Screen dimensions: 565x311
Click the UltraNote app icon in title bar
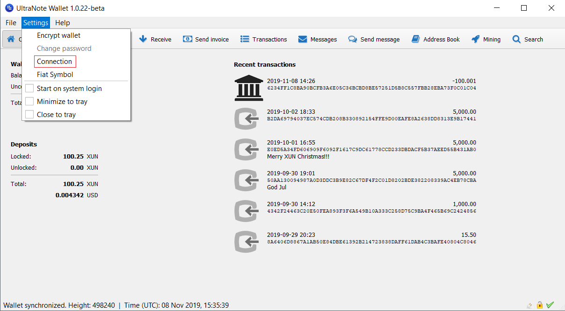coord(9,8)
